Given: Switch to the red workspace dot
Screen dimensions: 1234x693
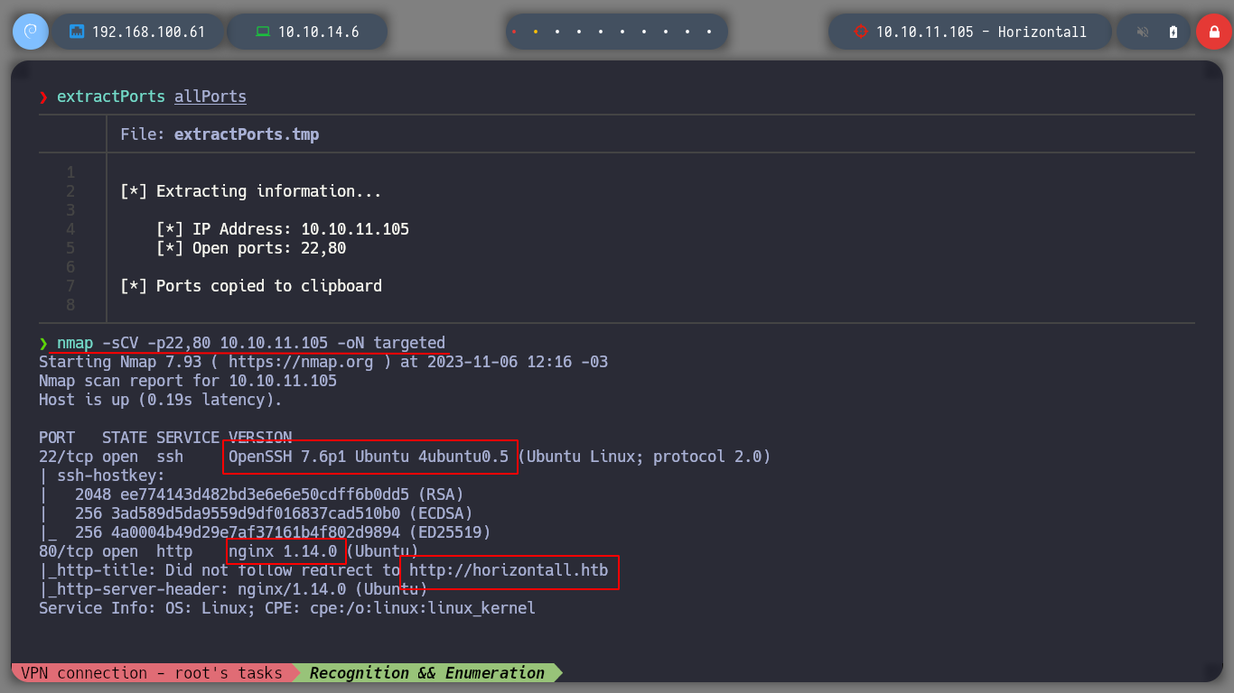Looking at the screenshot, I should click(514, 32).
